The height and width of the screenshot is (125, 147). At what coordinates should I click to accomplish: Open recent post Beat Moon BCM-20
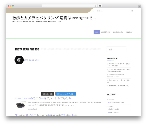click(x=118, y=81)
